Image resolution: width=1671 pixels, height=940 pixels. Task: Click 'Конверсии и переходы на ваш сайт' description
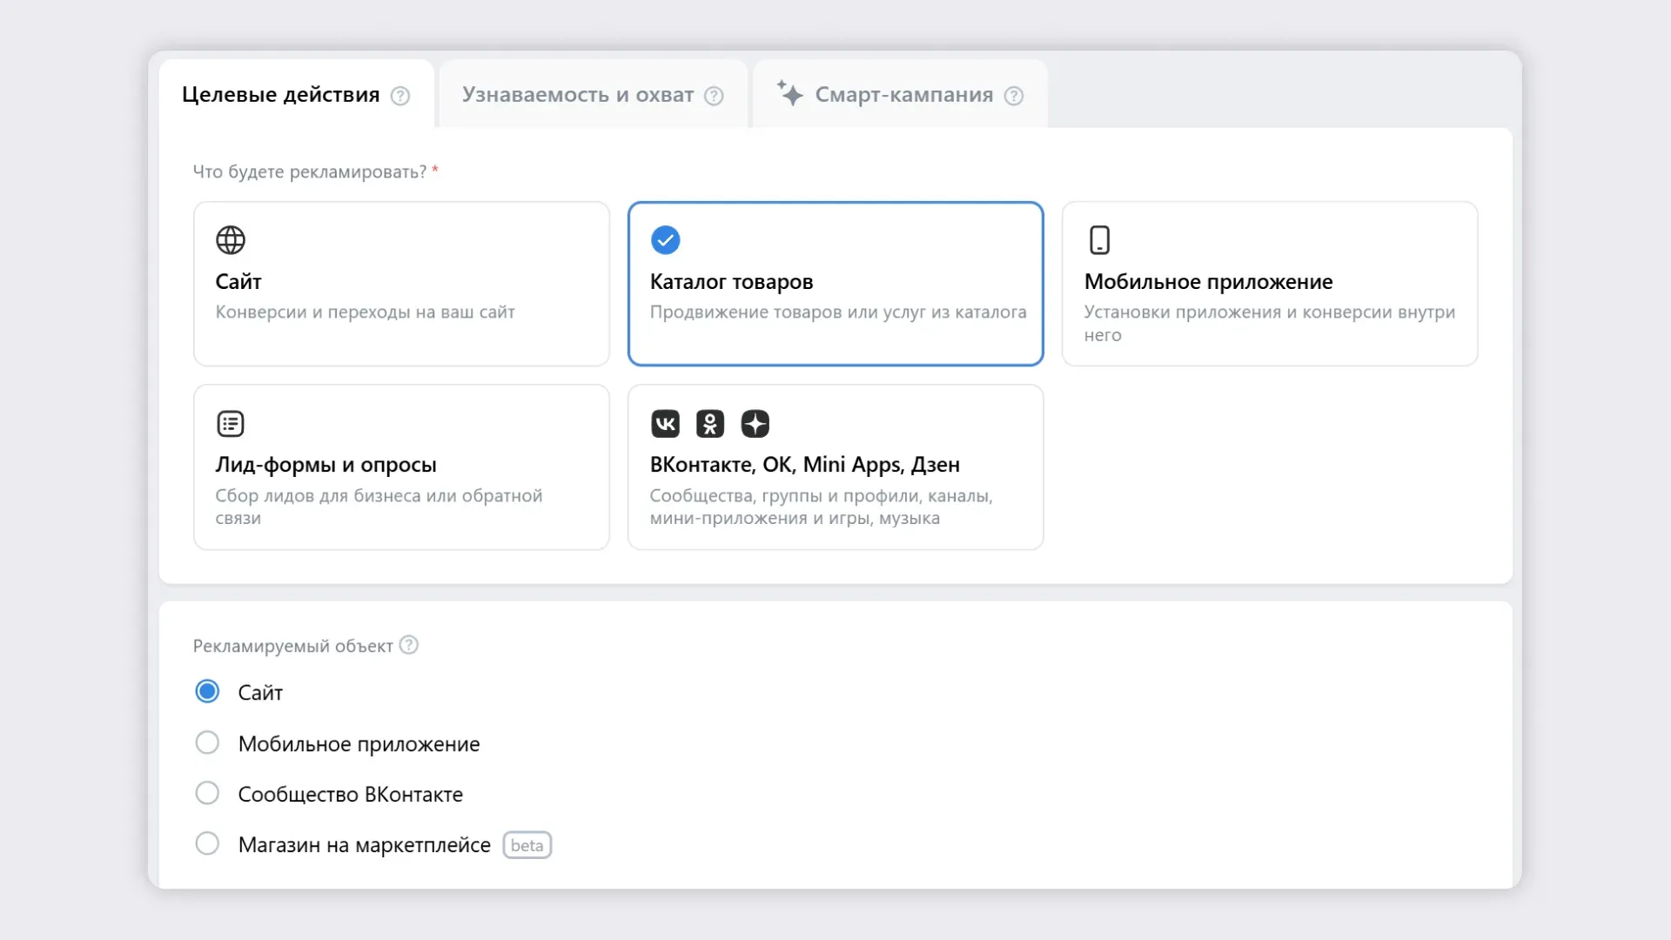[x=366, y=312]
